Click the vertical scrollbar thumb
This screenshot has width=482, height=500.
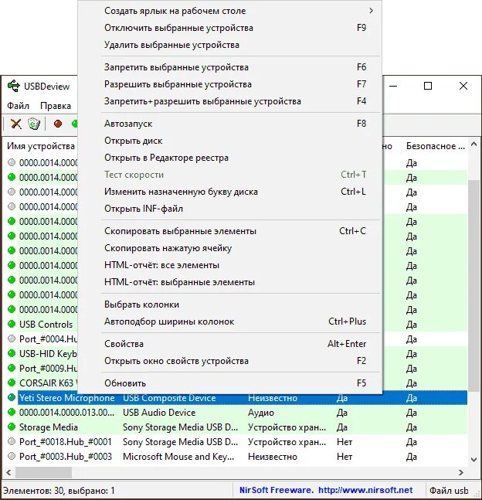point(474,285)
